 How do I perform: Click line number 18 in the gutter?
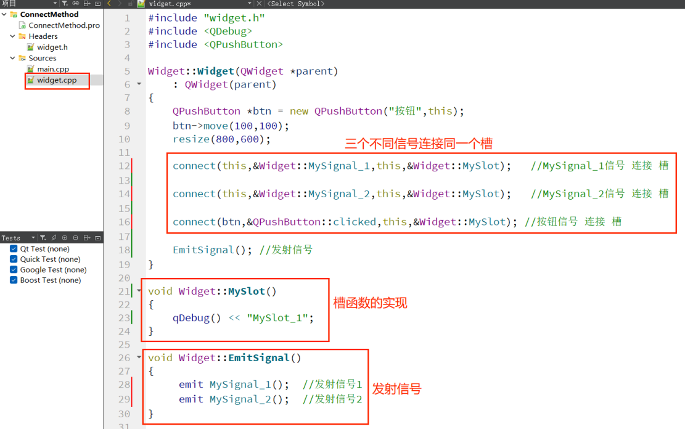point(124,250)
